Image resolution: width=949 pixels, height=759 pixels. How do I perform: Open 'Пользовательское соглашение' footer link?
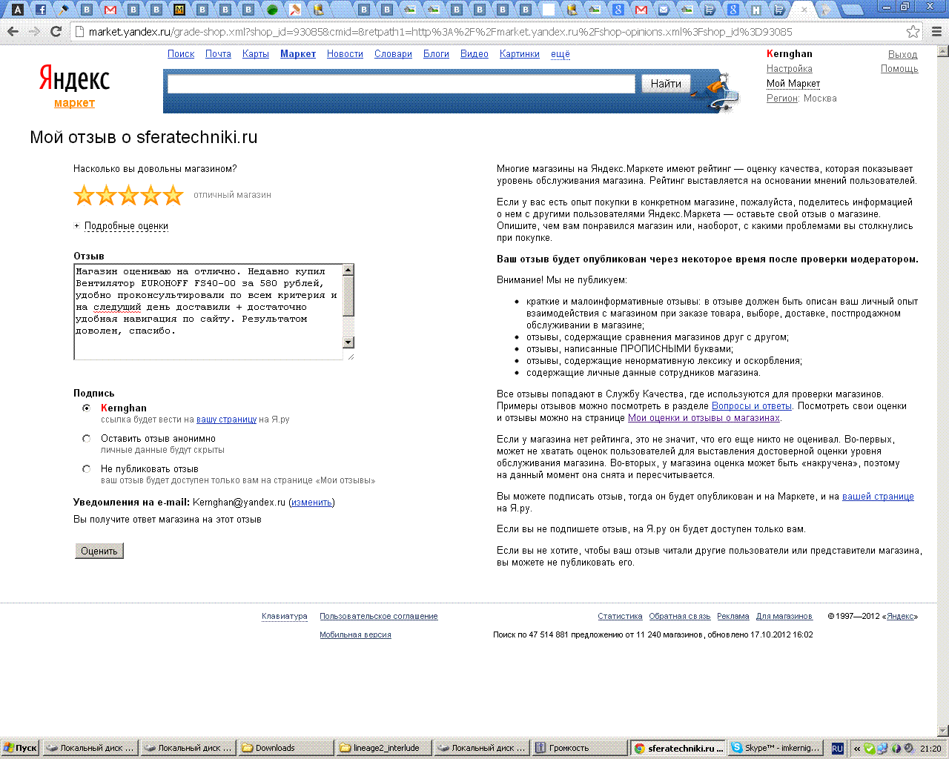379,617
